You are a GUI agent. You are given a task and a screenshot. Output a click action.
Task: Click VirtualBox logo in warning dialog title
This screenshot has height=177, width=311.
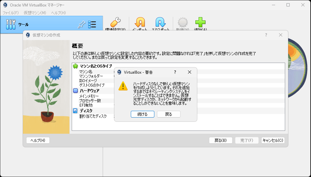tap(119, 72)
